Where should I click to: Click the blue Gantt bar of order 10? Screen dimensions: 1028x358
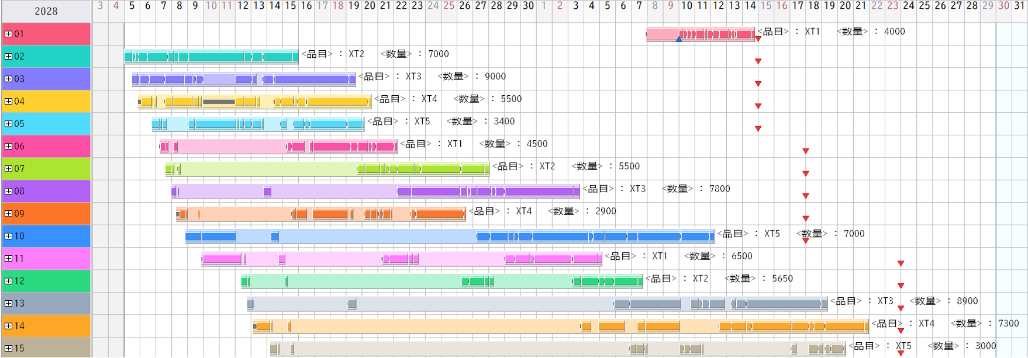449,237
